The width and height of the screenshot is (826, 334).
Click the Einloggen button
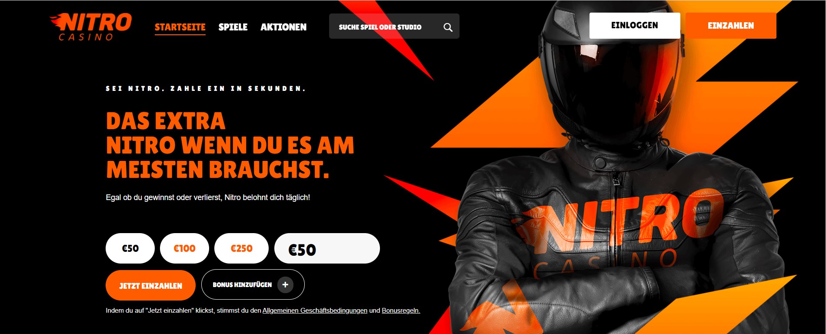(x=635, y=26)
